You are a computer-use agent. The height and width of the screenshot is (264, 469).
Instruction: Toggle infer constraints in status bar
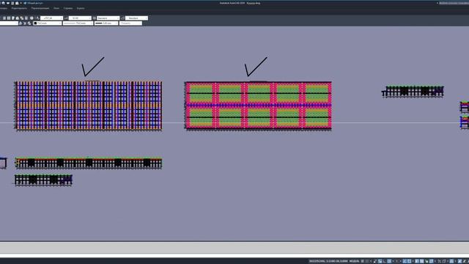coord(374,261)
